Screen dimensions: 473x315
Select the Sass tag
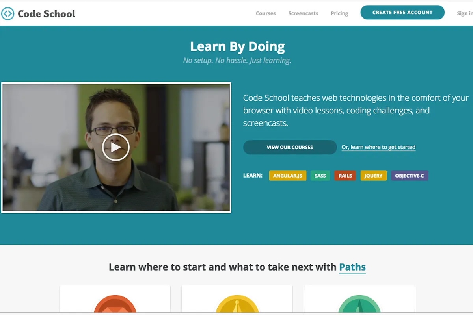(x=320, y=176)
